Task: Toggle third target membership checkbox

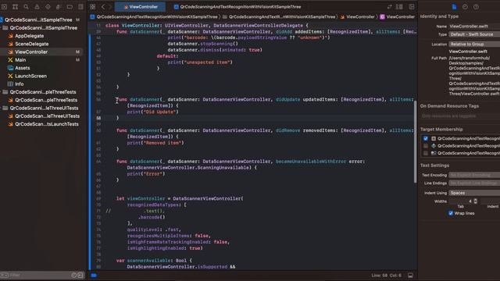Action: coord(425,153)
